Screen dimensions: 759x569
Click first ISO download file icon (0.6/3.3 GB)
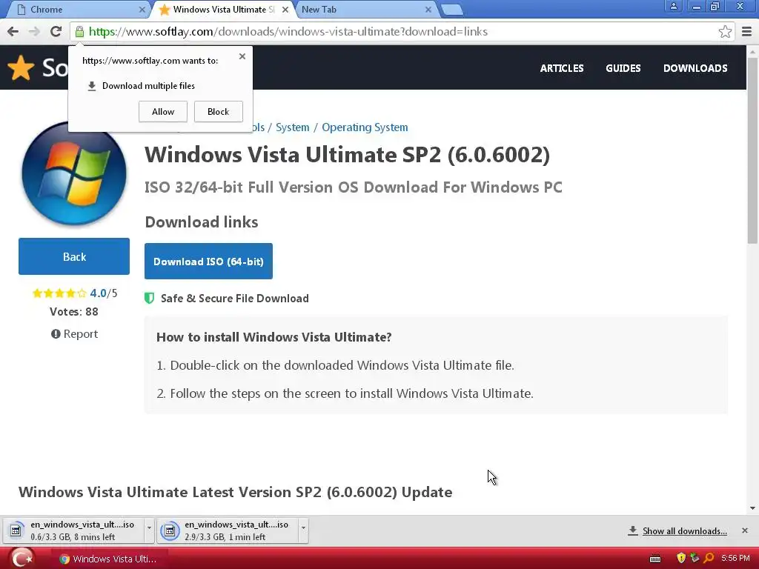(16, 530)
